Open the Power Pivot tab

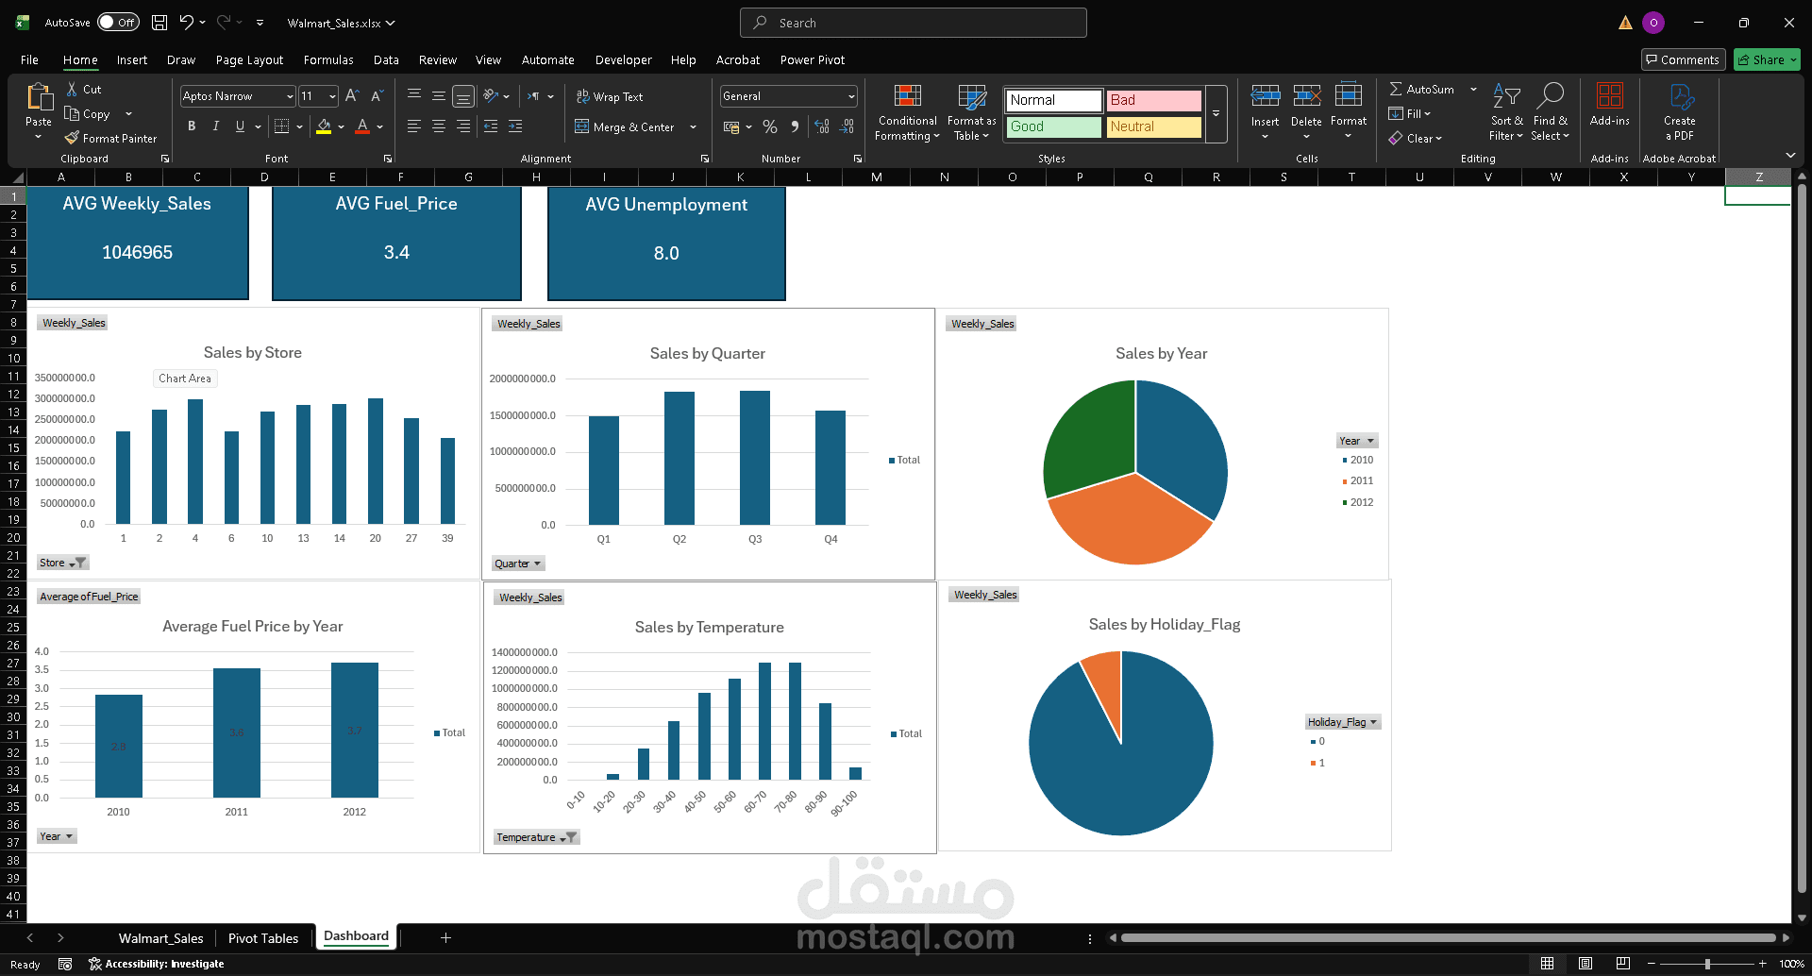tap(813, 59)
